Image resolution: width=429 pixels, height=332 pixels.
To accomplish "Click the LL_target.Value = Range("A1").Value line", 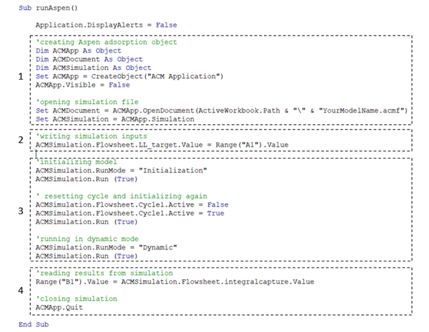I will tap(162, 145).
